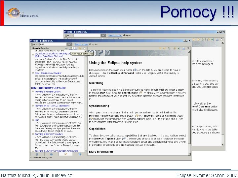This screenshot has width=238, height=178.
Task: Click the search field containing 'run'
Action: click(53, 44)
